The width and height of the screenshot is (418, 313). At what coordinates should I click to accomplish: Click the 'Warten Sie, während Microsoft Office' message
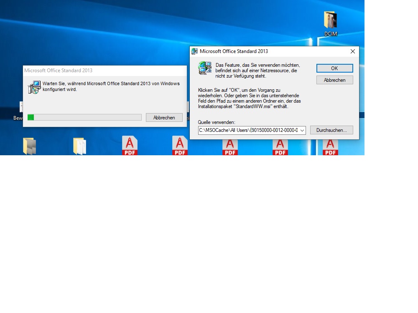point(111,86)
